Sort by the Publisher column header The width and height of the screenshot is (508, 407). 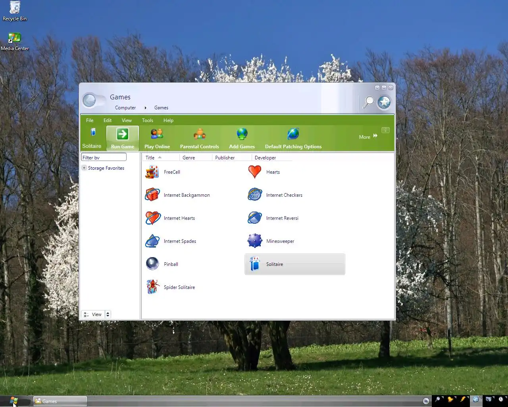click(x=232, y=158)
